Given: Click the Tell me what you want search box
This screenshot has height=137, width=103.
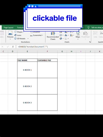Looking at the screenshot, I should [97, 28].
